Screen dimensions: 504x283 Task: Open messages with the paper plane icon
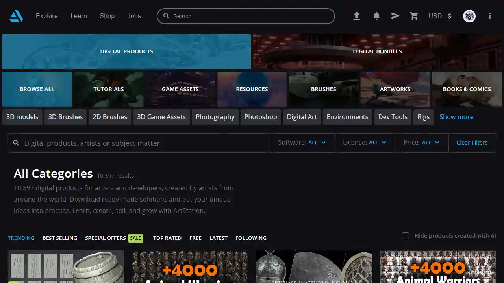pyautogui.click(x=395, y=16)
